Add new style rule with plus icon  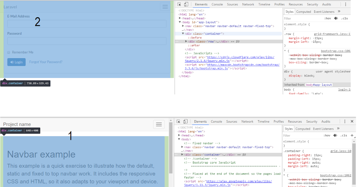click(352, 135)
